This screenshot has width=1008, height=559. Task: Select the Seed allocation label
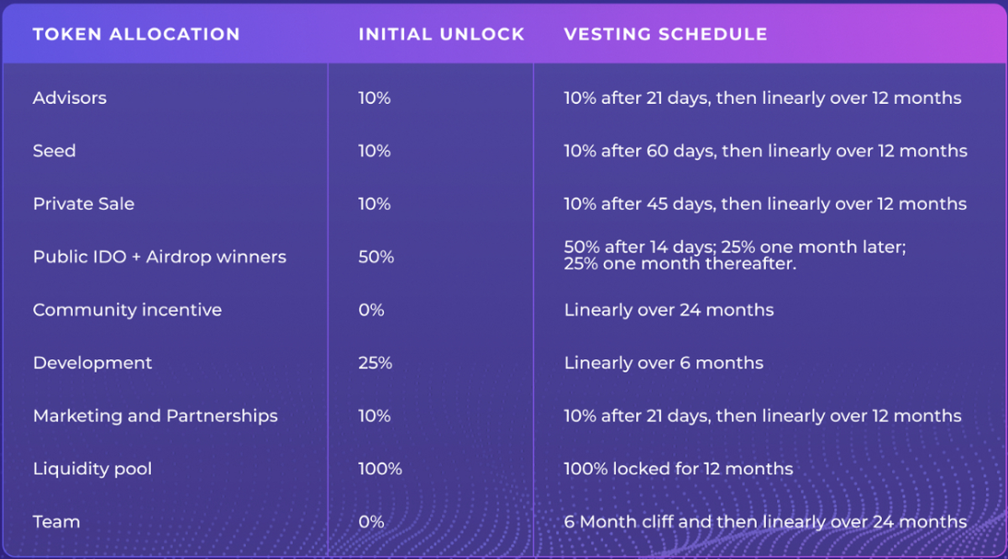(55, 151)
